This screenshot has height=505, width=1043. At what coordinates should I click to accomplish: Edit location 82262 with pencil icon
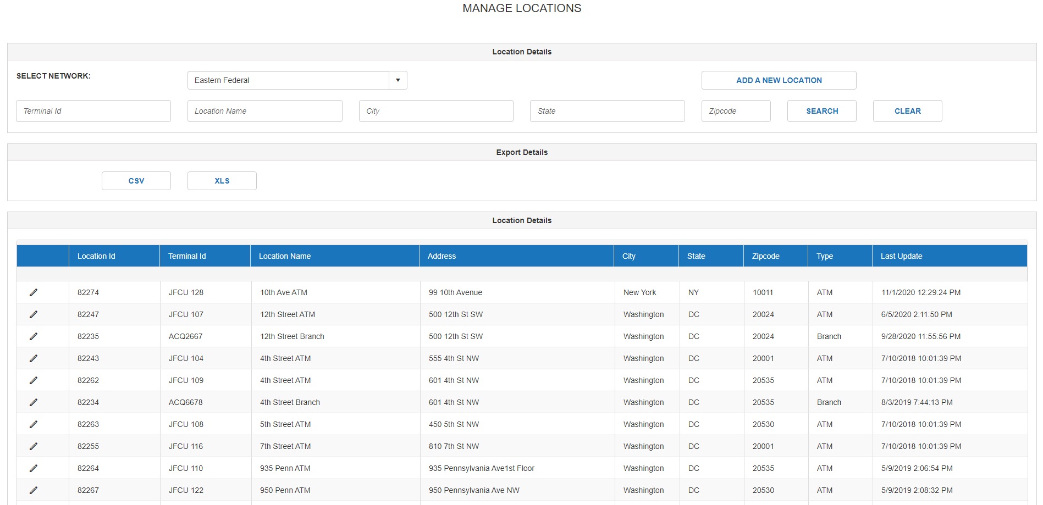(x=34, y=380)
